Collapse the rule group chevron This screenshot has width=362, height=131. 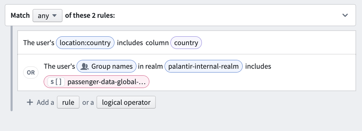coord(345,15)
